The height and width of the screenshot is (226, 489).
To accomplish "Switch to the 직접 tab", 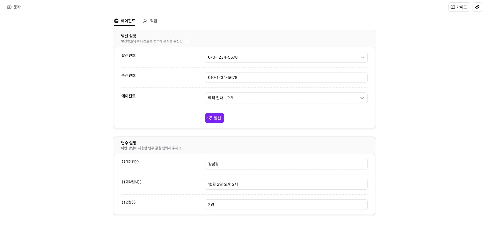I will point(150,21).
